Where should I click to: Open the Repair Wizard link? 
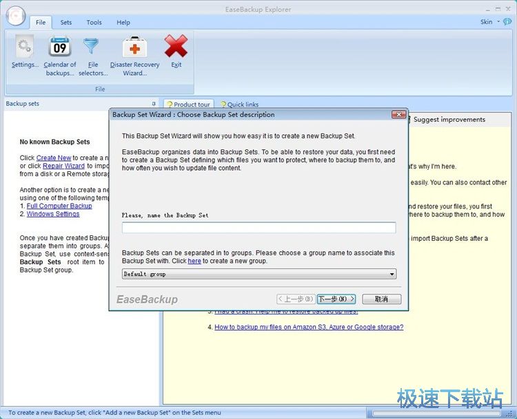point(63,166)
